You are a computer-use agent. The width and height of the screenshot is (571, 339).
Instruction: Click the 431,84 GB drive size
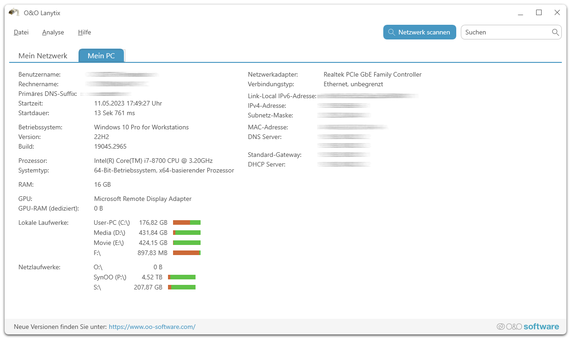(153, 233)
